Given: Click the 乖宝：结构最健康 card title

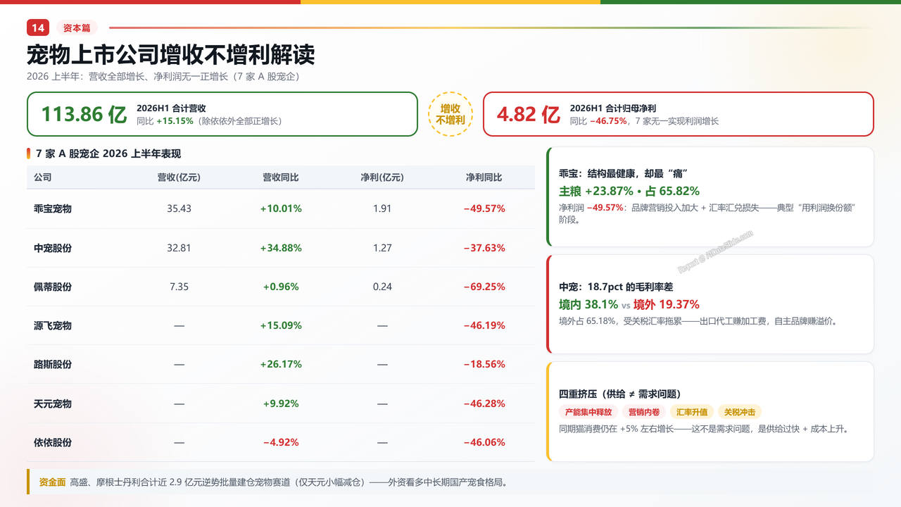Looking at the screenshot, I should [x=623, y=174].
